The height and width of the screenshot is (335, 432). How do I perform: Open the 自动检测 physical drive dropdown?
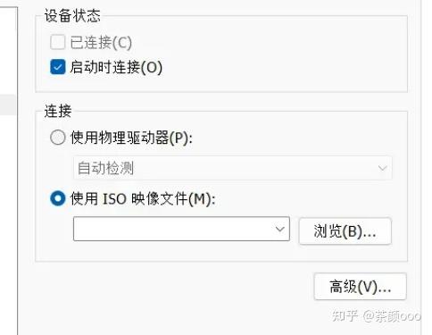[233, 168]
